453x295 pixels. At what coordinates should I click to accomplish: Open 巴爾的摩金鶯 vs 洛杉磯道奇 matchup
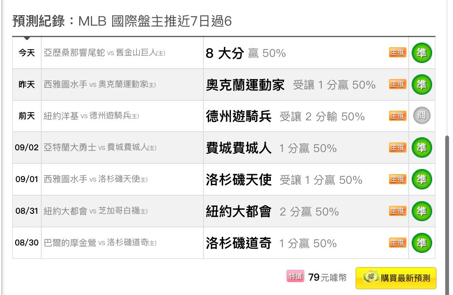[100, 242]
